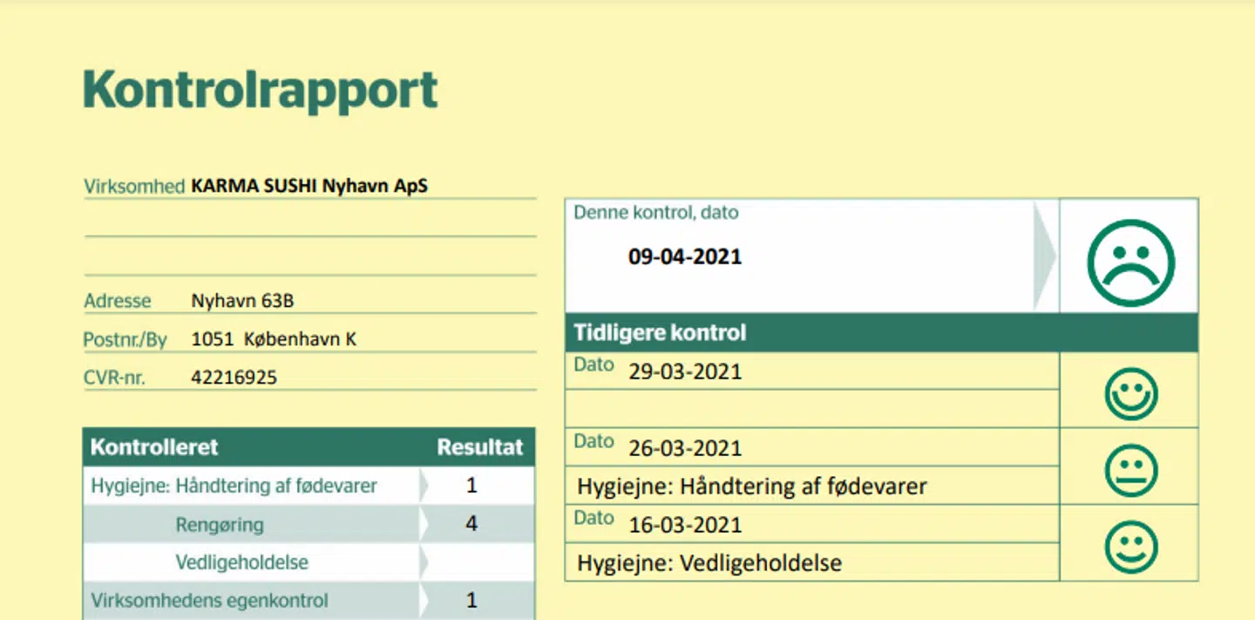The image size is (1255, 620).
Task: Click the Hygiejne: Vedligeholdelse remark under 16-03-2021
Action: [x=709, y=563]
